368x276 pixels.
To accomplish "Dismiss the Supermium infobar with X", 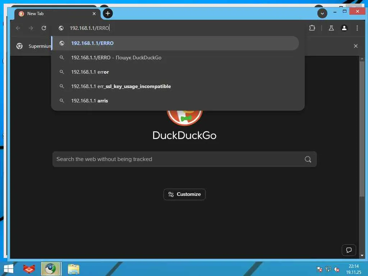I will click(355, 46).
